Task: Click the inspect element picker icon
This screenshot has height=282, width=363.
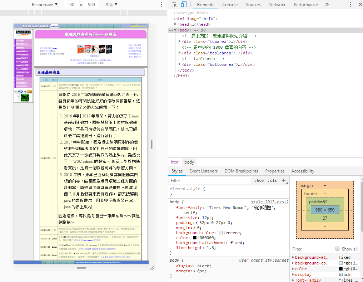Action: click(x=174, y=5)
